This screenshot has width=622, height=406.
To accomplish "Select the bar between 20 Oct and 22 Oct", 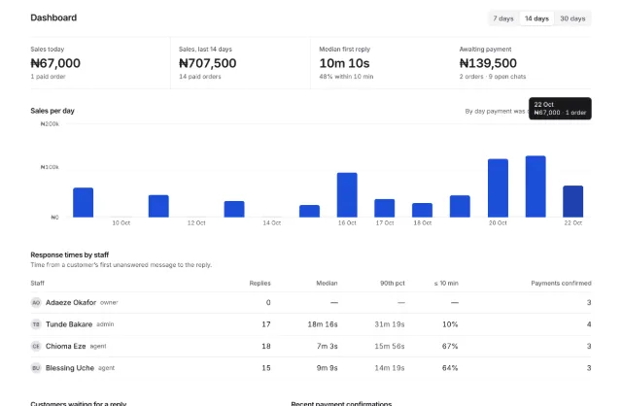I will click(x=536, y=186).
